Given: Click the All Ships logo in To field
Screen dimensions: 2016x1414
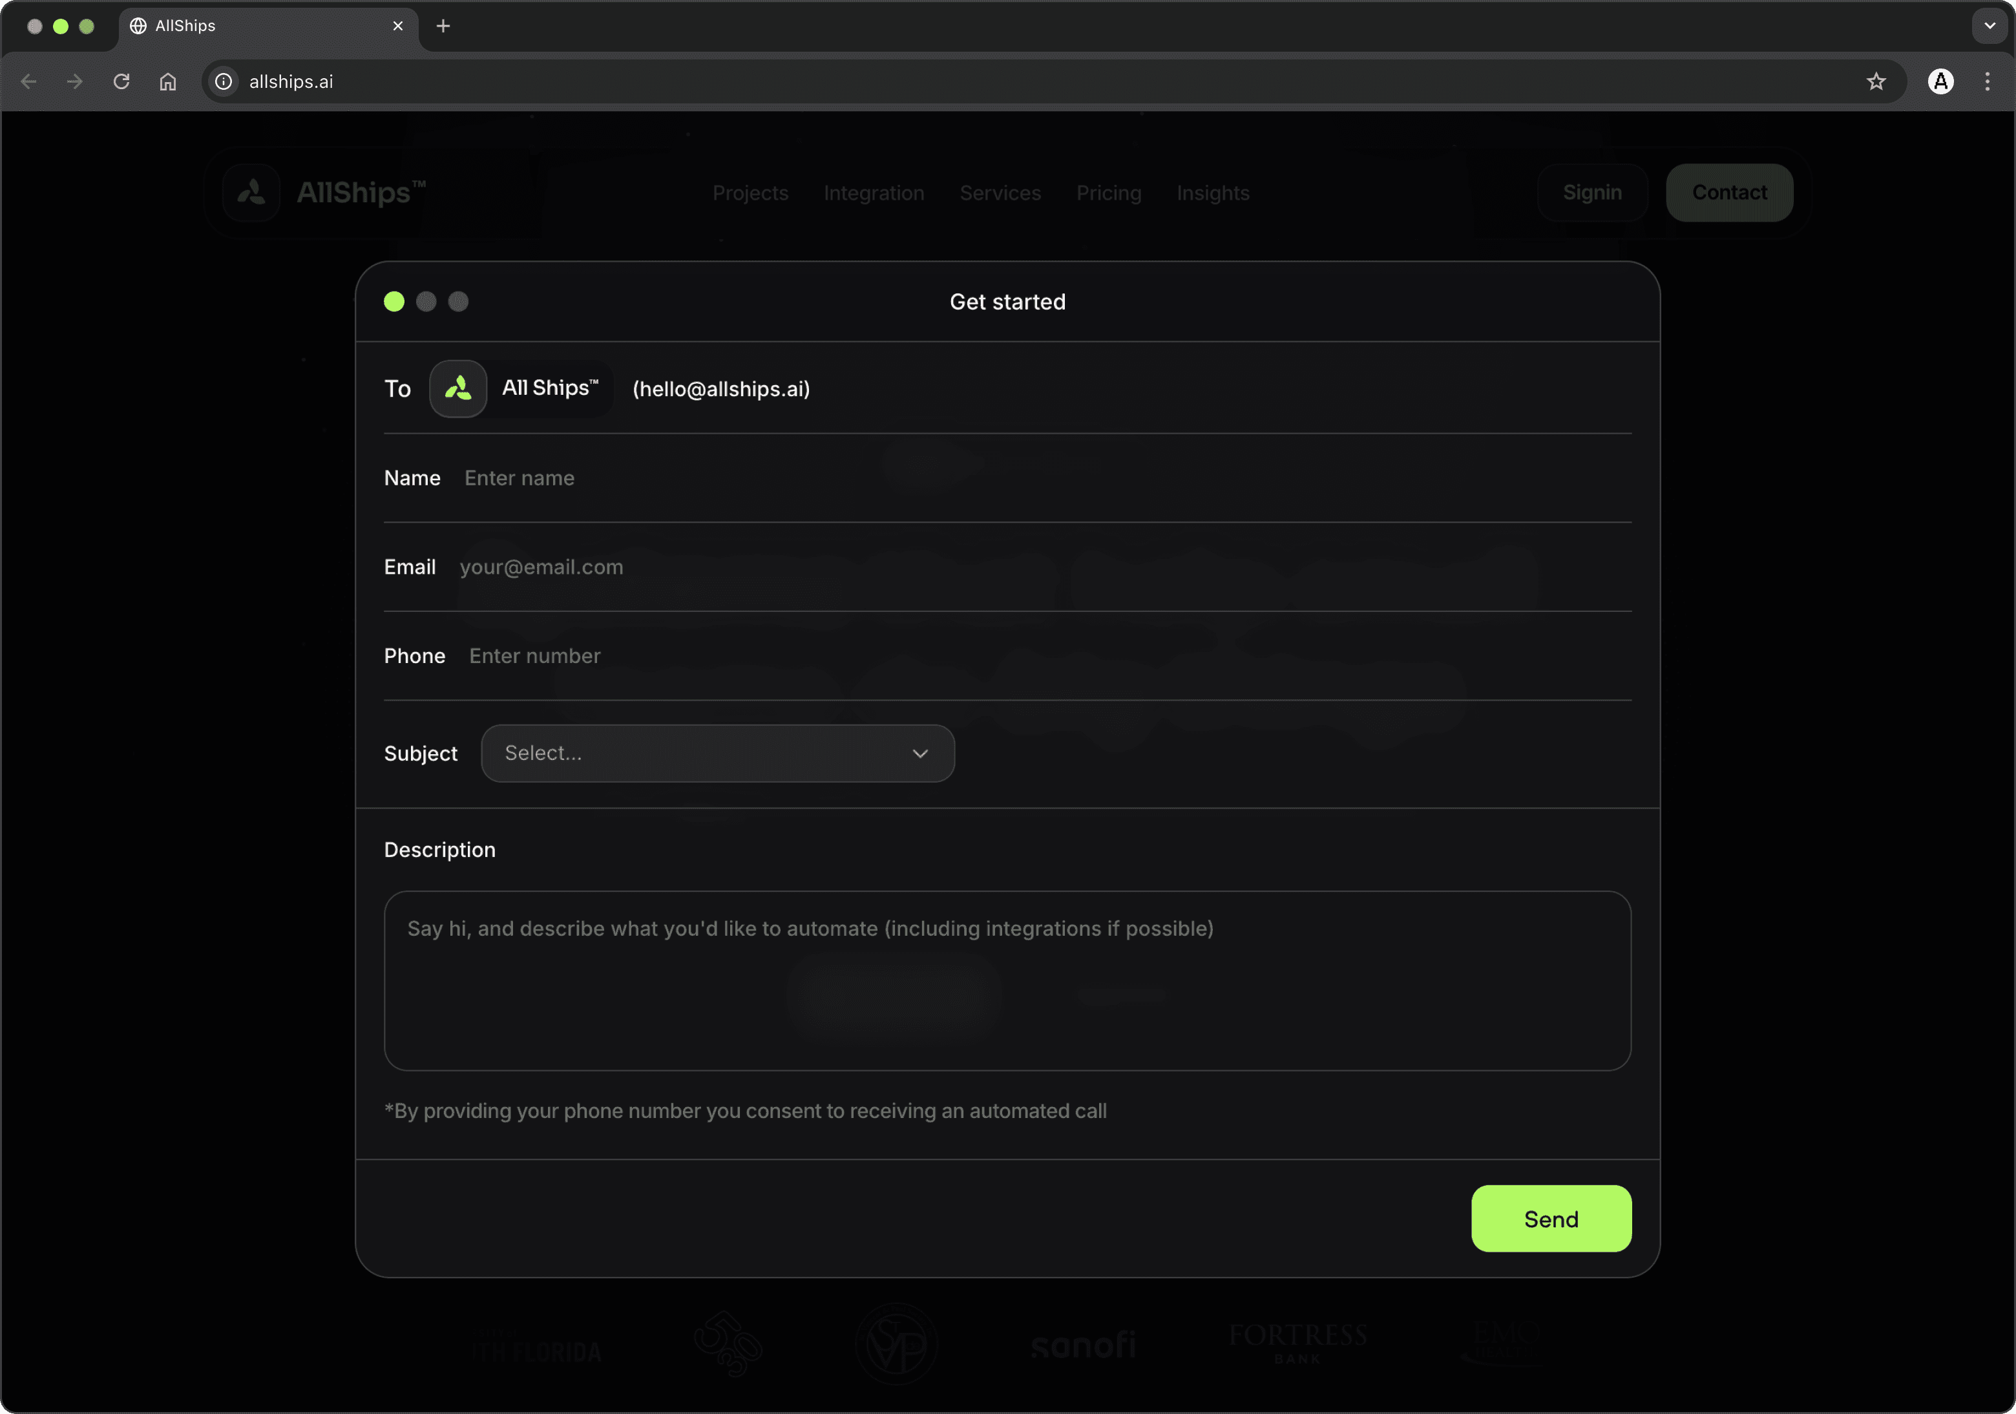Looking at the screenshot, I should [x=458, y=388].
